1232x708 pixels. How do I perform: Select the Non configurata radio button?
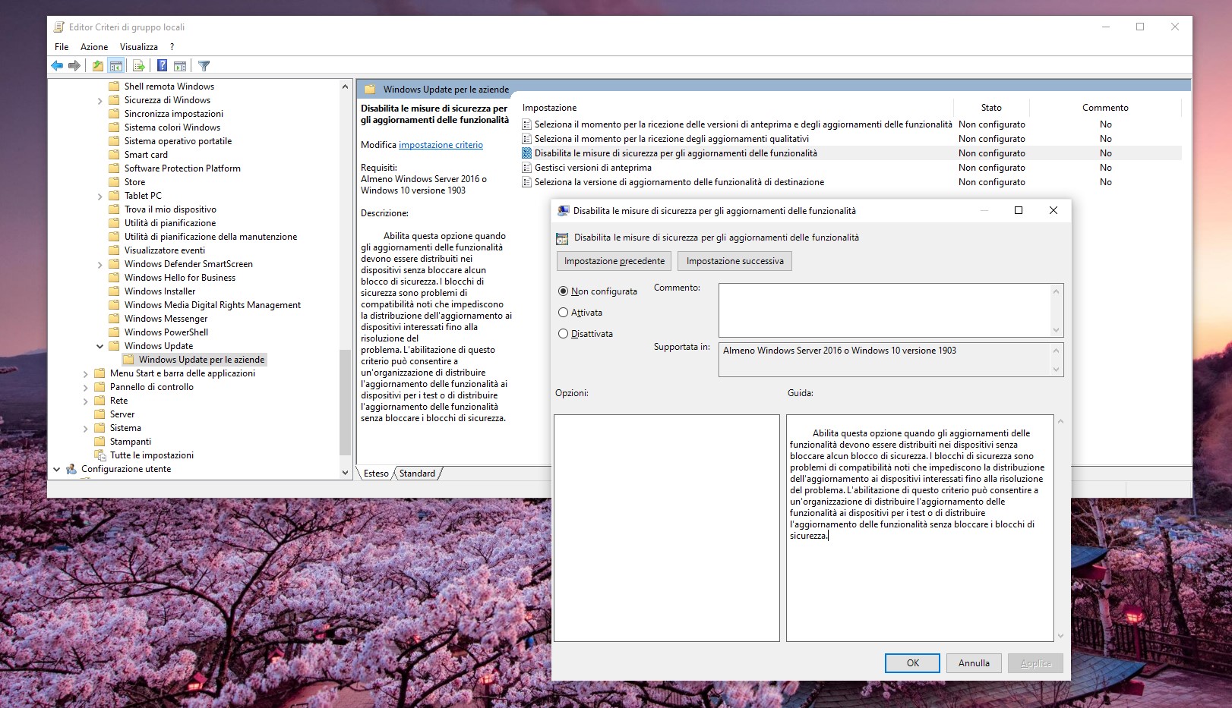click(x=563, y=291)
